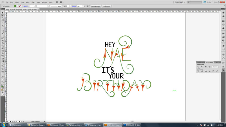This screenshot has height=127, width=226.
Task: Open the Effect menu
Action: [33, 2]
